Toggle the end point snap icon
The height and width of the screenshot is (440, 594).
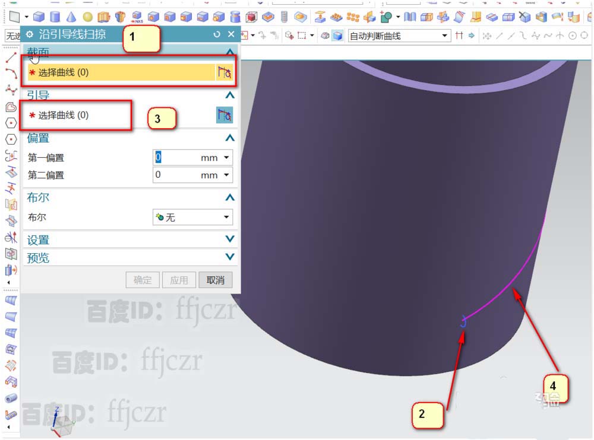(x=500, y=36)
